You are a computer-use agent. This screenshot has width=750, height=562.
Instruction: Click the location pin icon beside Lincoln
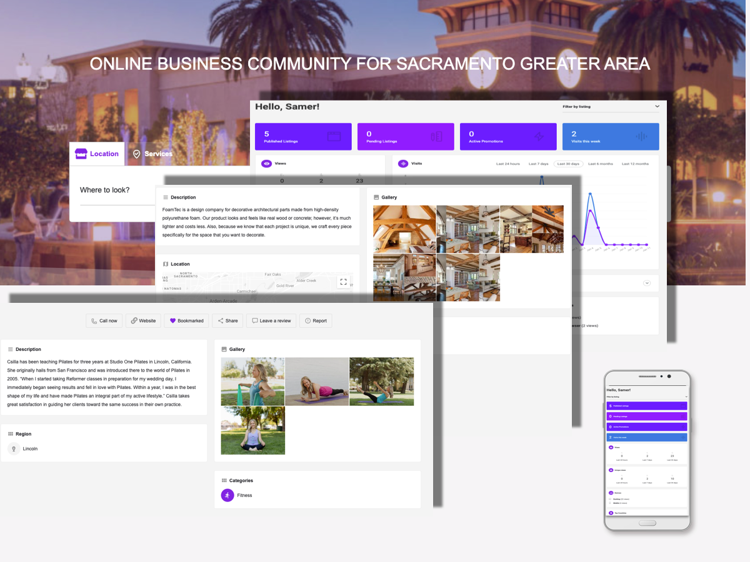[x=14, y=448]
